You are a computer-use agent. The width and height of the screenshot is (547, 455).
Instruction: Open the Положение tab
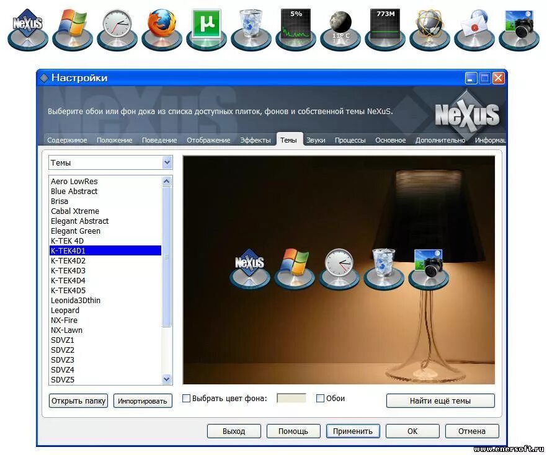click(x=114, y=140)
